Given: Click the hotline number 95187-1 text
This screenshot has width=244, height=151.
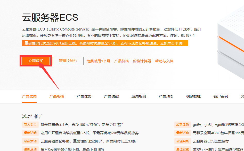Looking at the screenshot, I should (x=188, y=35).
